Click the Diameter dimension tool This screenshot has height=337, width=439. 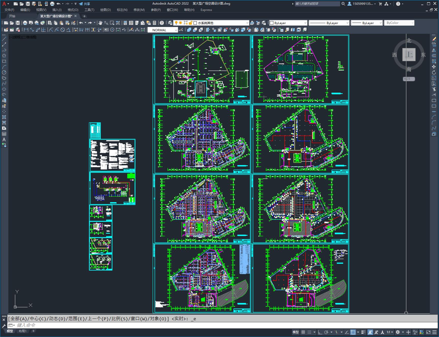pos(63,30)
